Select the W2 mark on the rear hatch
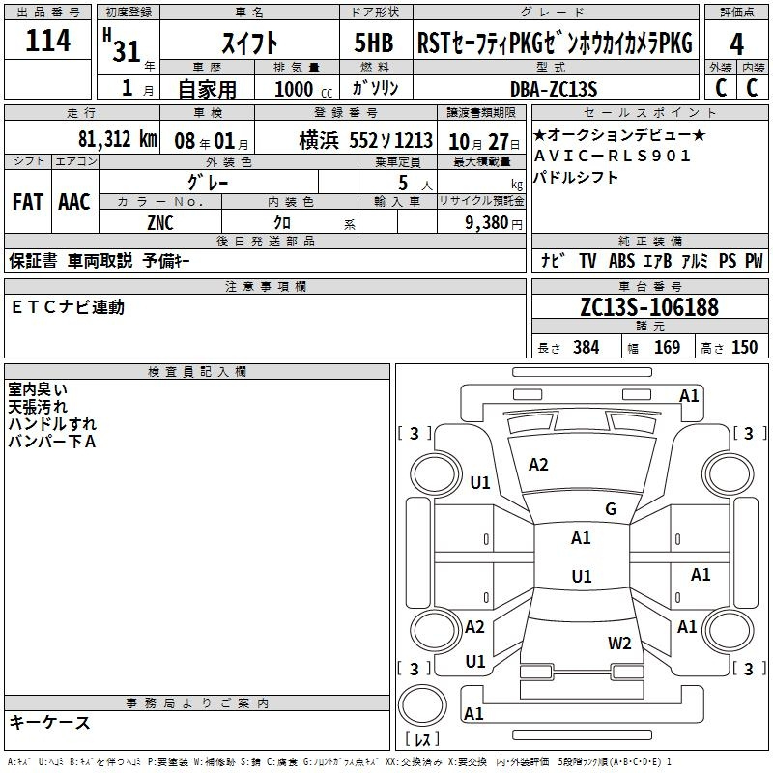 tap(619, 644)
